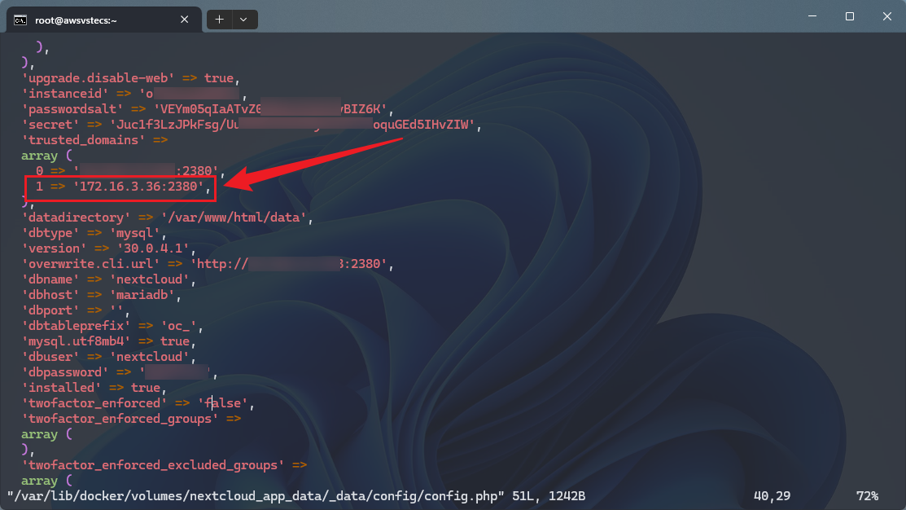Image resolution: width=906 pixels, height=510 pixels.
Task: Select the root@awsvstecs:~ tab
Action: (x=104, y=20)
